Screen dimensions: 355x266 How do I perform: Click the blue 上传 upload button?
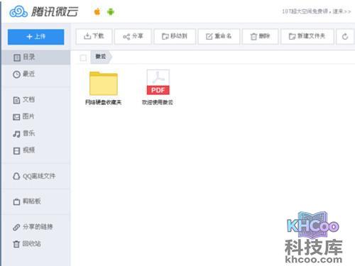[35, 37]
